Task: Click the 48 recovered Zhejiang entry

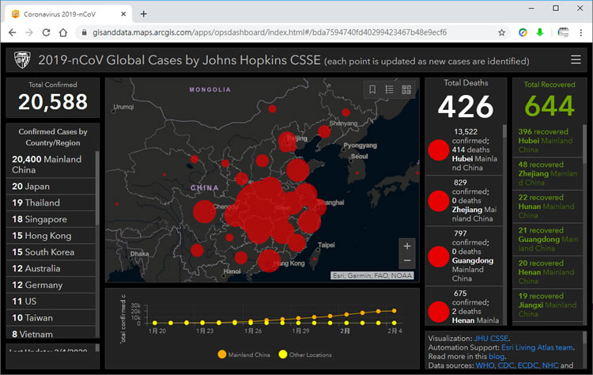Action: pos(547,173)
